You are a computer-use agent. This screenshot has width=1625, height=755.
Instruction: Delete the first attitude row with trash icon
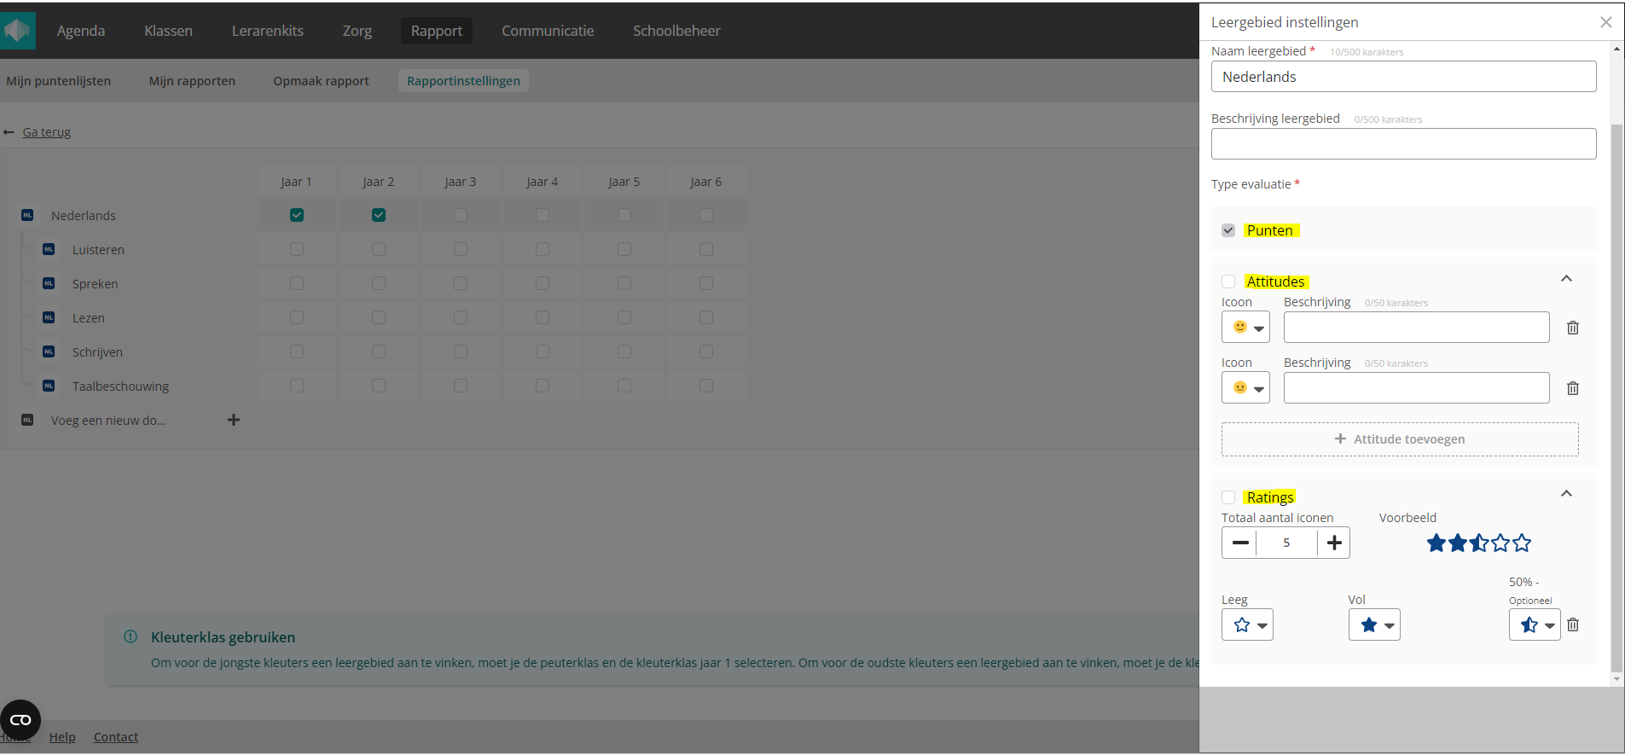pyautogui.click(x=1572, y=328)
